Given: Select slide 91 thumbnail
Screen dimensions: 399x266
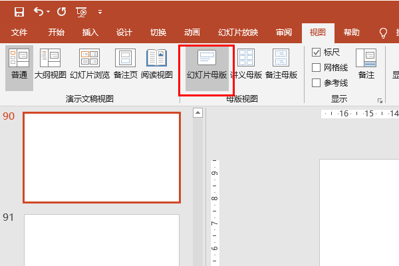Looking at the screenshot, I should click(102, 239).
